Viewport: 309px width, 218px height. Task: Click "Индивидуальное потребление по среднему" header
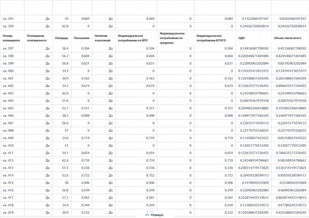172,38
